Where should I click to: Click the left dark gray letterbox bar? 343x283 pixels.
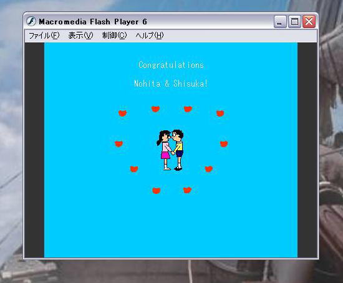point(34,150)
